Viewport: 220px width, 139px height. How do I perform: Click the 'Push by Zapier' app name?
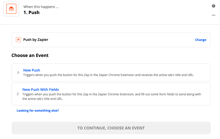pyautogui.click(x=36, y=40)
